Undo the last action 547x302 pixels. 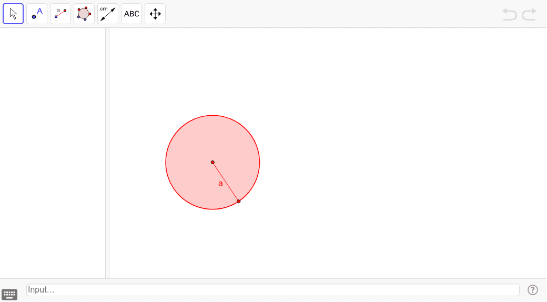coord(510,14)
